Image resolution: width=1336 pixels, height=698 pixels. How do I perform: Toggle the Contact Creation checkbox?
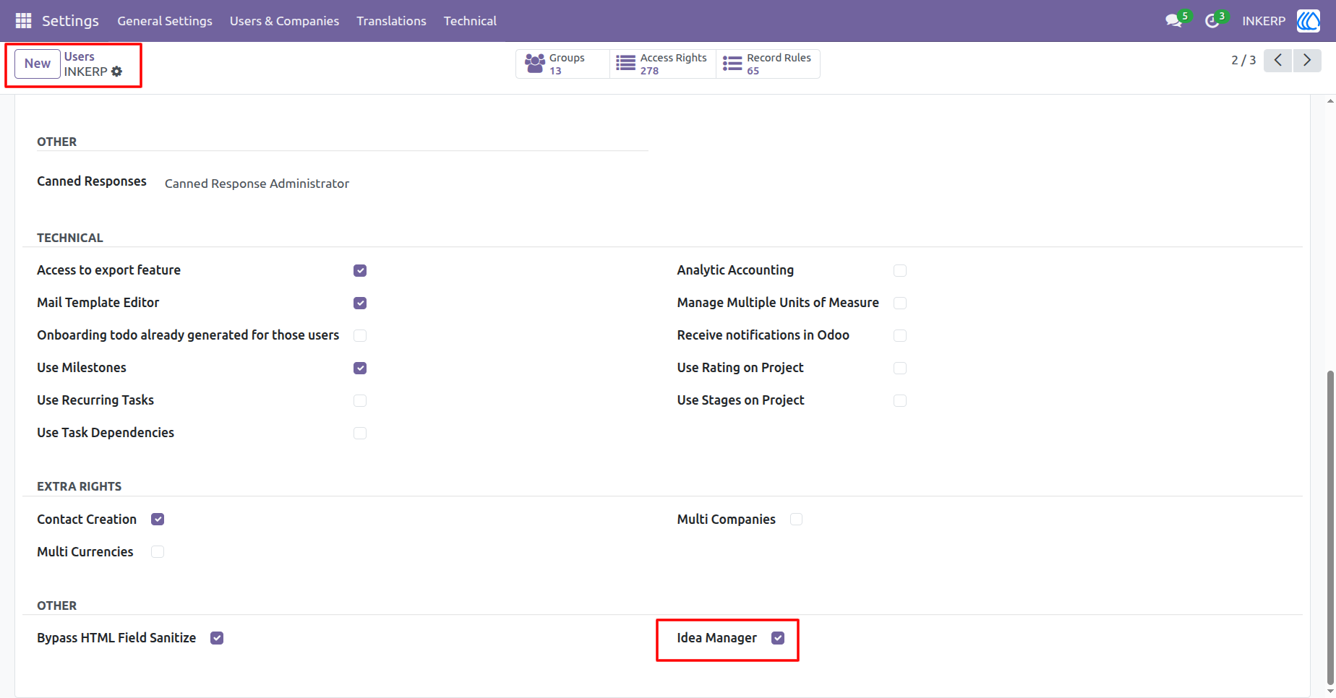pyautogui.click(x=158, y=519)
